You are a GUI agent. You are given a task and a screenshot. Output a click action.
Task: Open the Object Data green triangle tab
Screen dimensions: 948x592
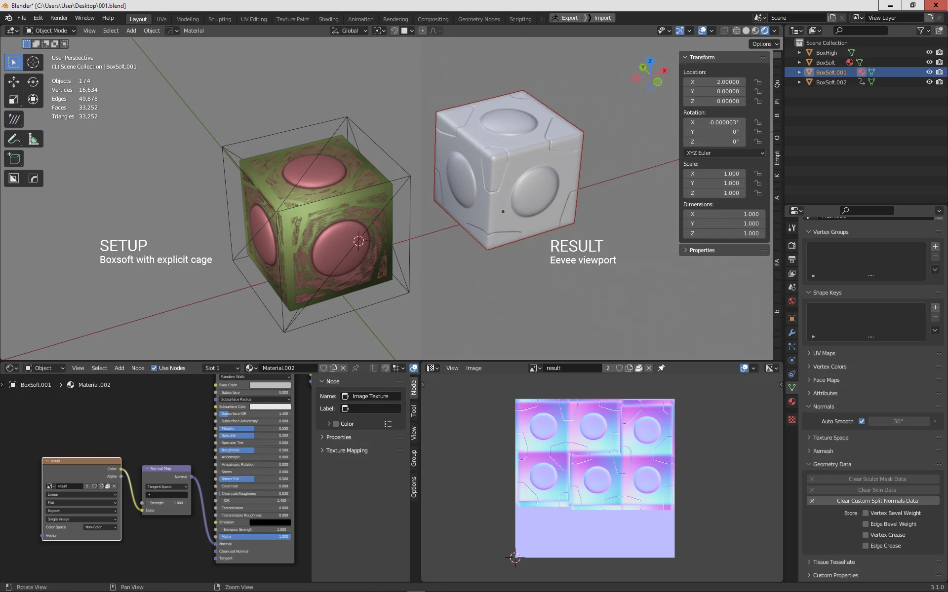[x=792, y=388]
